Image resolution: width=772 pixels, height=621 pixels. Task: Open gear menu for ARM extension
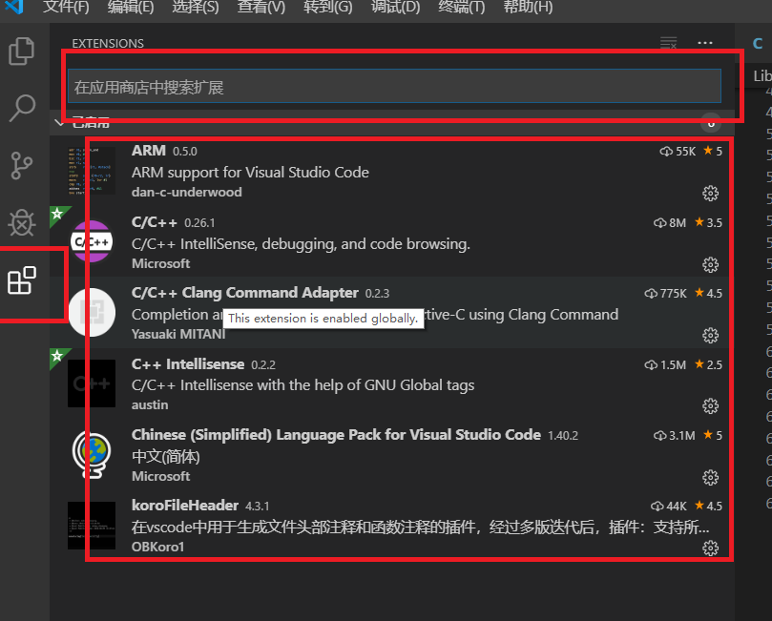(x=710, y=194)
